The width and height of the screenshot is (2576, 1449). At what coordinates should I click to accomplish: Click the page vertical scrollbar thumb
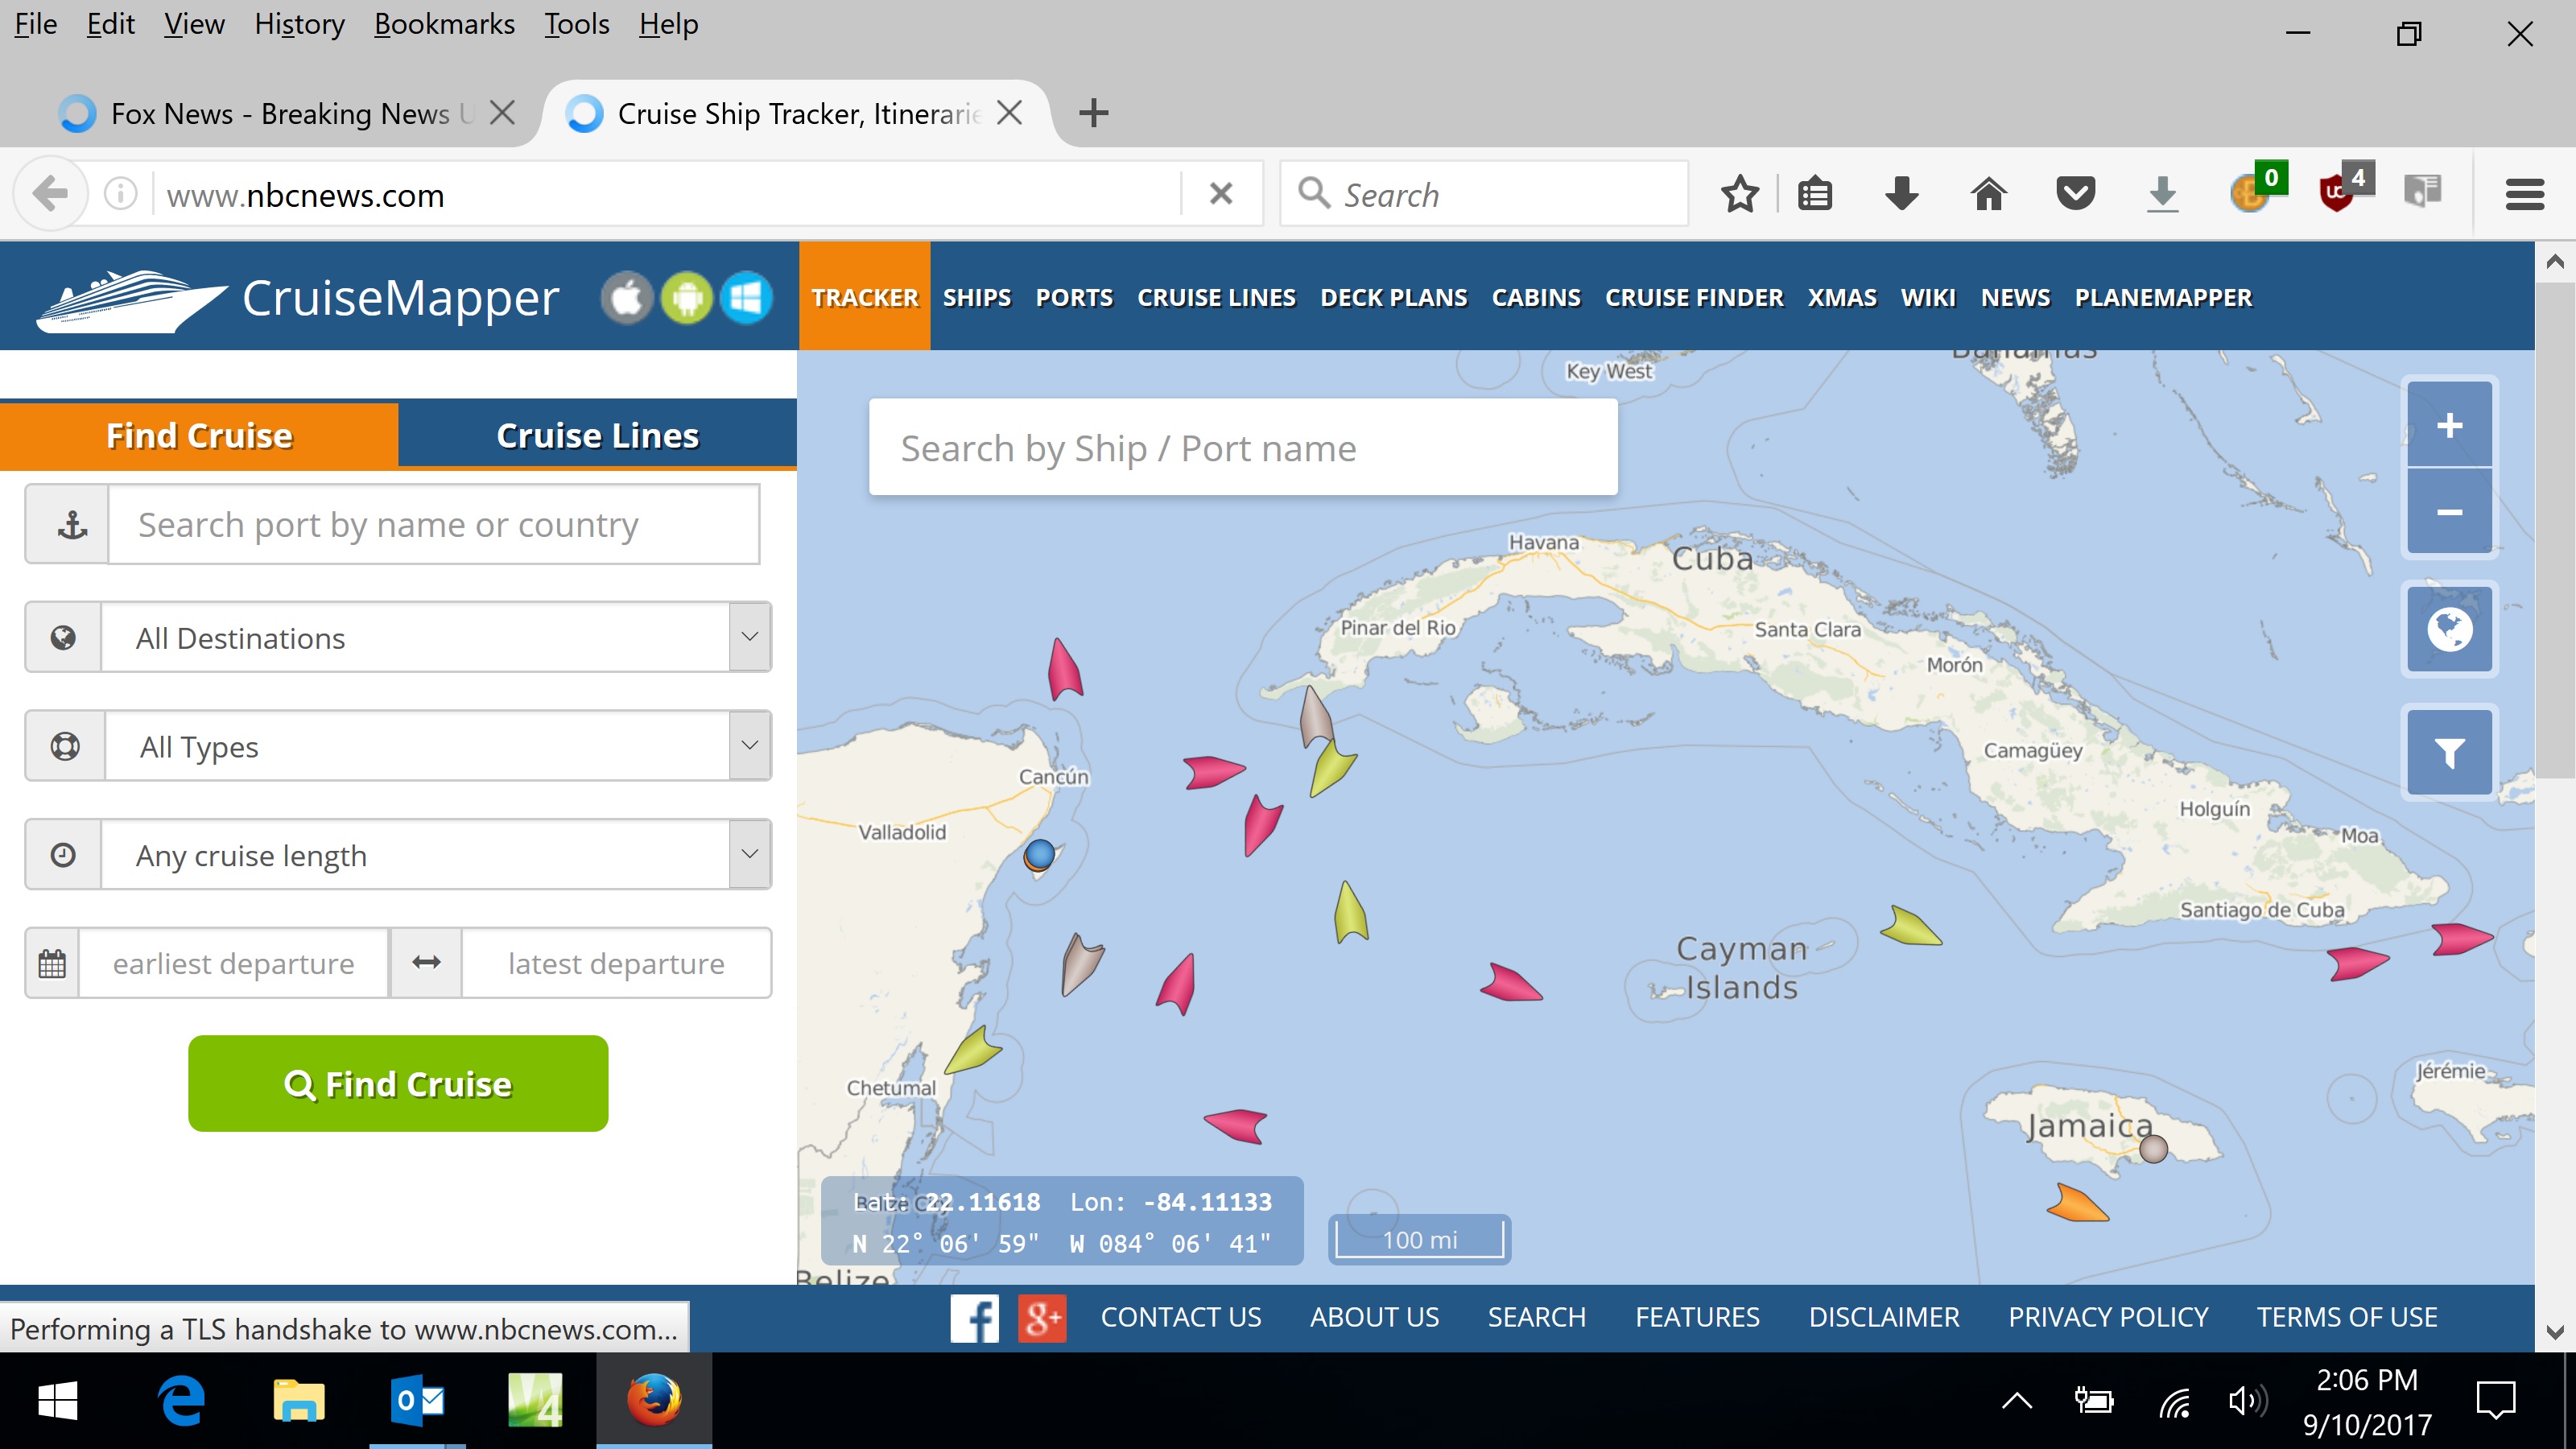[2555, 530]
